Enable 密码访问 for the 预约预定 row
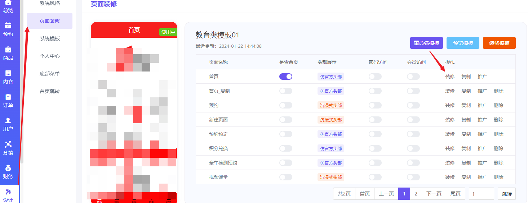The width and height of the screenshot is (528, 203). [375, 134]
